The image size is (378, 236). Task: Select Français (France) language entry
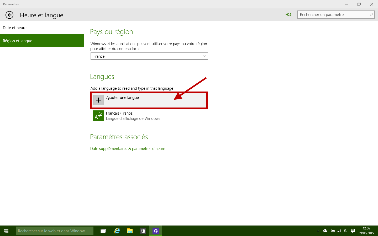(149, 116)
